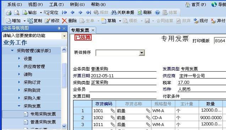
Task: Click the function search input box
Action: pos(32,36)
